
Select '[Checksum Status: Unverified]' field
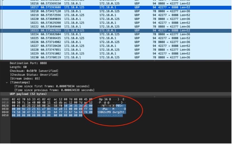tap(34, 75)
